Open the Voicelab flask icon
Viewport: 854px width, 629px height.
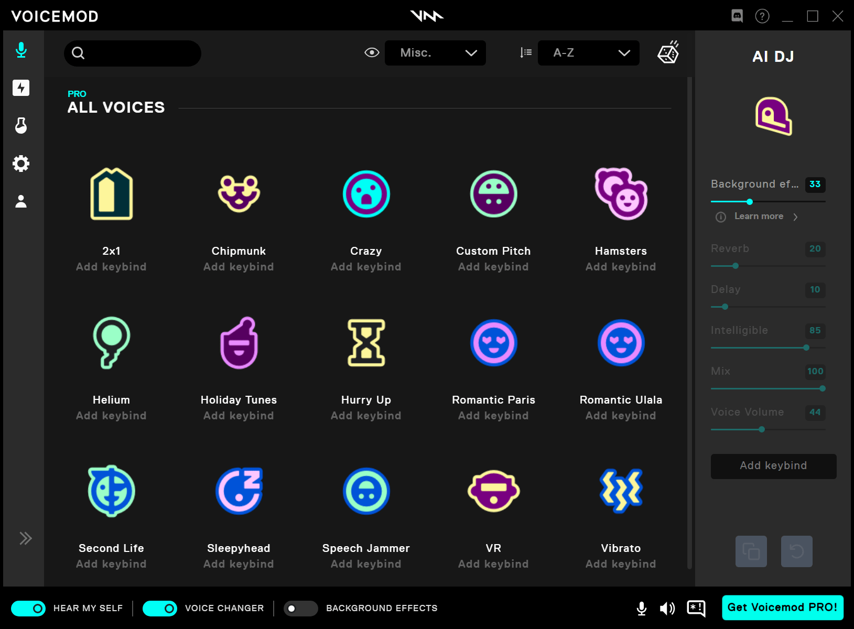(x=21, y=126)
